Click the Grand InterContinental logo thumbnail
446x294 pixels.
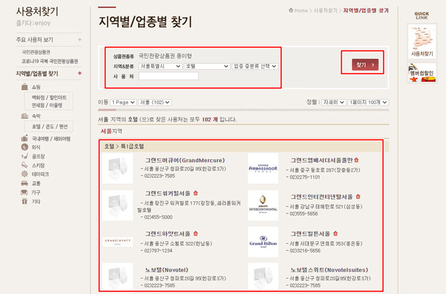263,205
